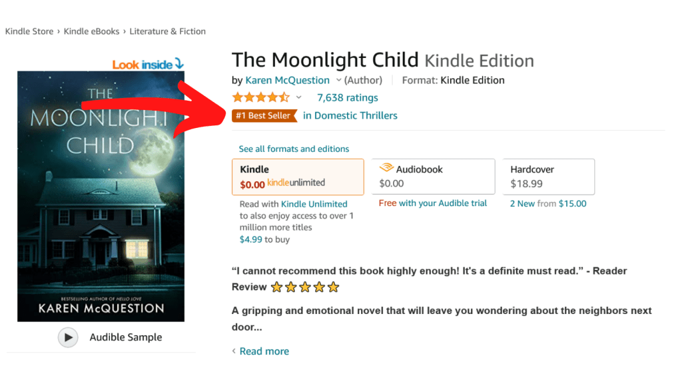The image size is (682, 384).
Task: Click the Kindle Unlimited logo
Action: click(296, 183)
